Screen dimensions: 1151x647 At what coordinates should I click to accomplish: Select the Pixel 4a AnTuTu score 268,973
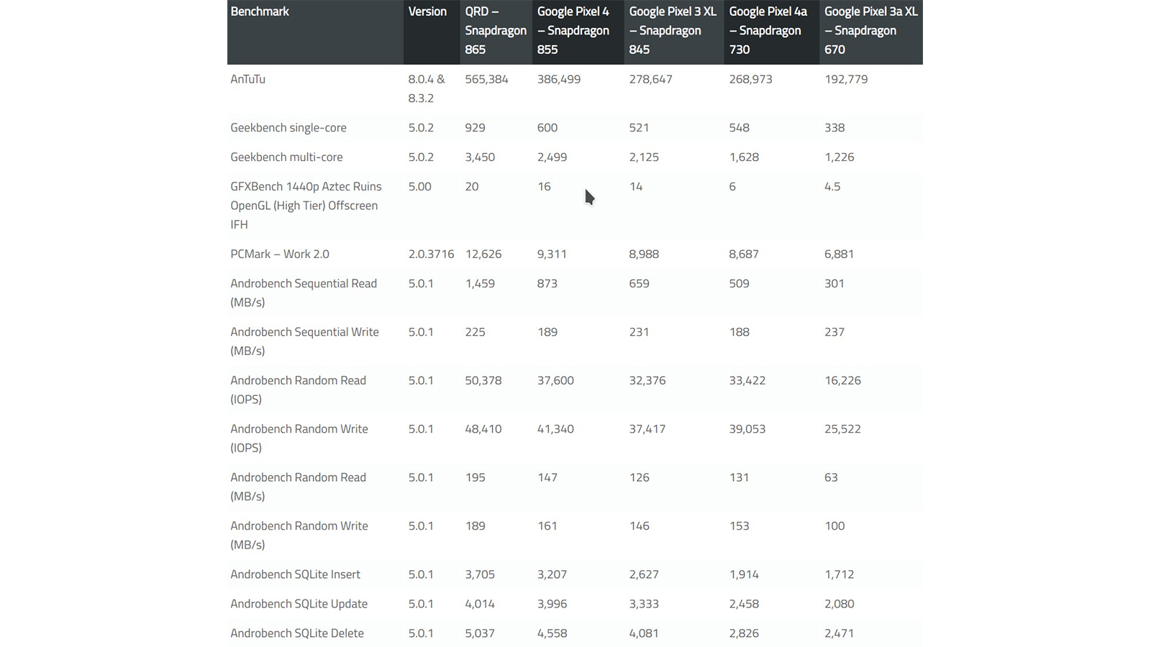coord(750,79)
